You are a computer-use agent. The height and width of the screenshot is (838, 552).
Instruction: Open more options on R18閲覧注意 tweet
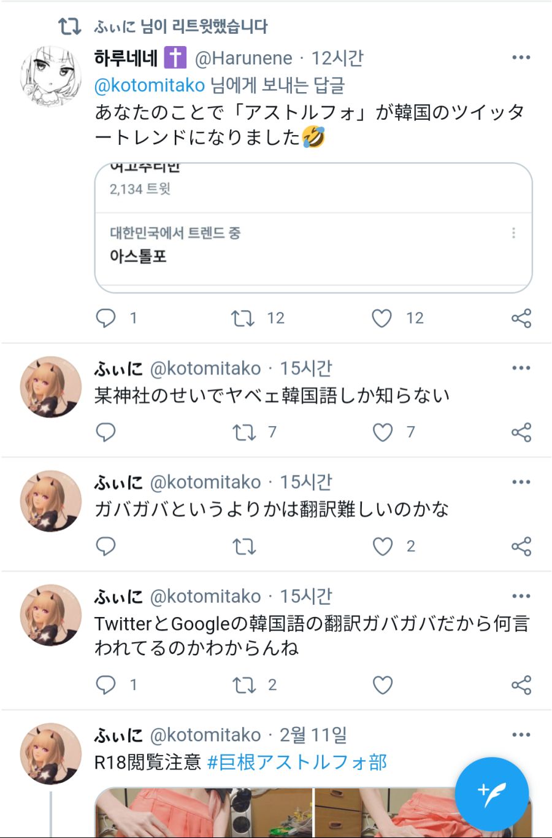521,735
